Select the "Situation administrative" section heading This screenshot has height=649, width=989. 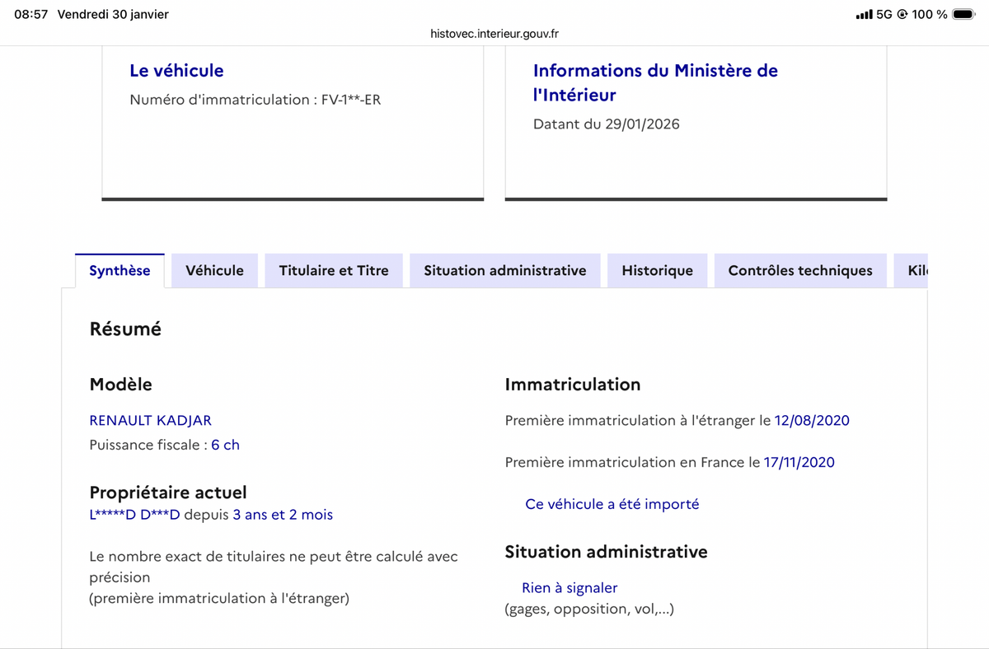pyautogui.click(x=606, y=552)
